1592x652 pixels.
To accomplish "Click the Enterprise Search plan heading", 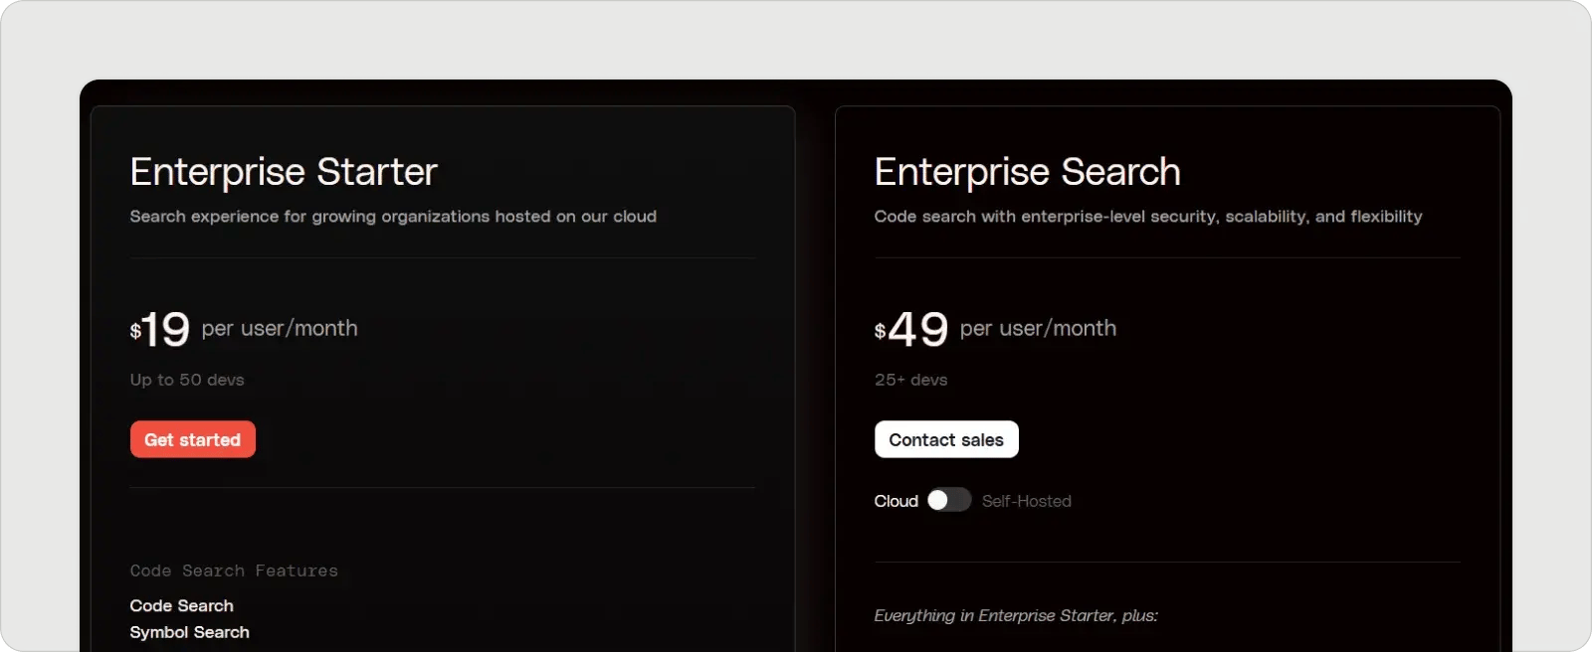I will [x=1028, y=172].
